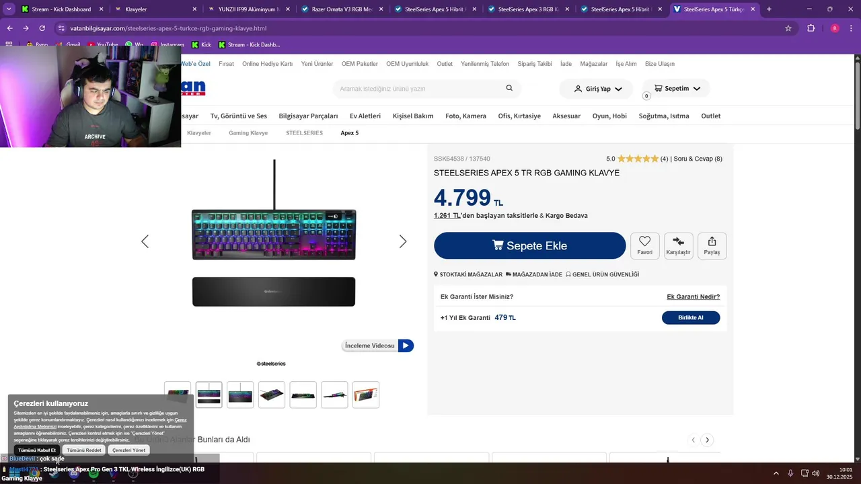Open the STOKTAKİ MAĞAZALAR link
The width and height of the screenshot is (861, 484).
(x=468, y=274)
